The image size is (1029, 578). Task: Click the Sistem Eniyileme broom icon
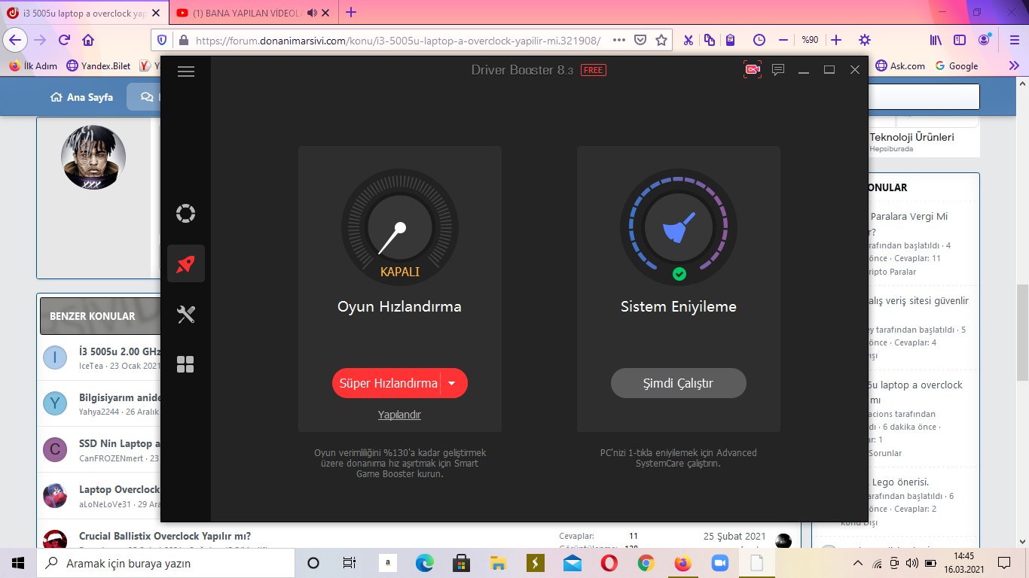coord(679,227)
